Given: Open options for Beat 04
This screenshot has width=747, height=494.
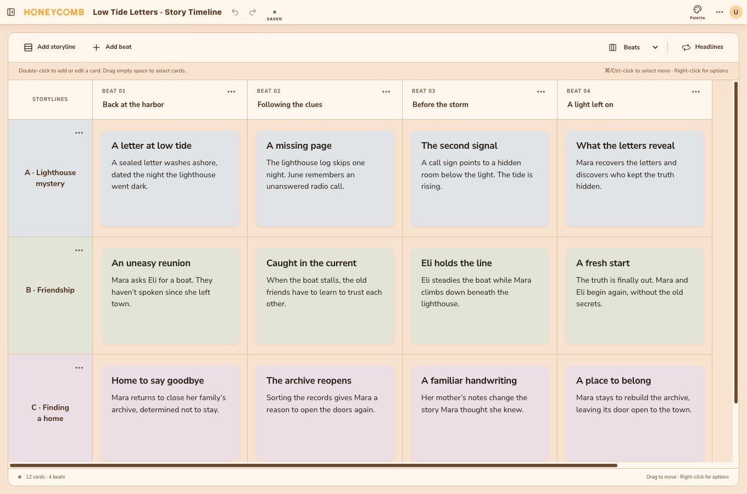Looking at the screenshot, I should click(x=696, y=92).
